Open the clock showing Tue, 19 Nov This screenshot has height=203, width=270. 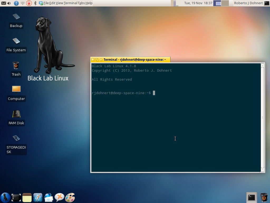tap(198, 3)
